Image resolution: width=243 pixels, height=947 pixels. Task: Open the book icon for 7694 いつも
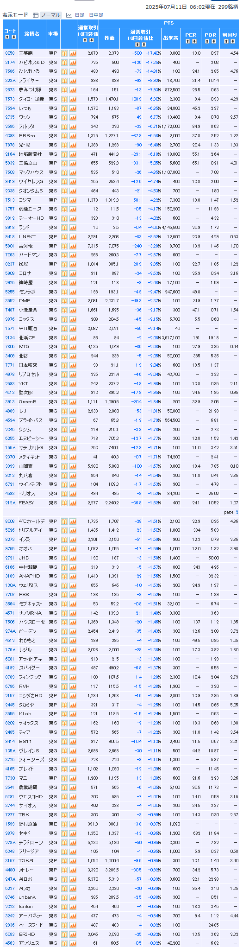coord(64,108)
